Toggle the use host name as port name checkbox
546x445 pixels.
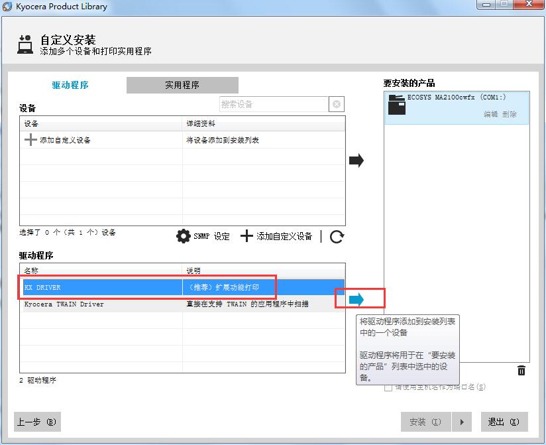click(388, 387)
